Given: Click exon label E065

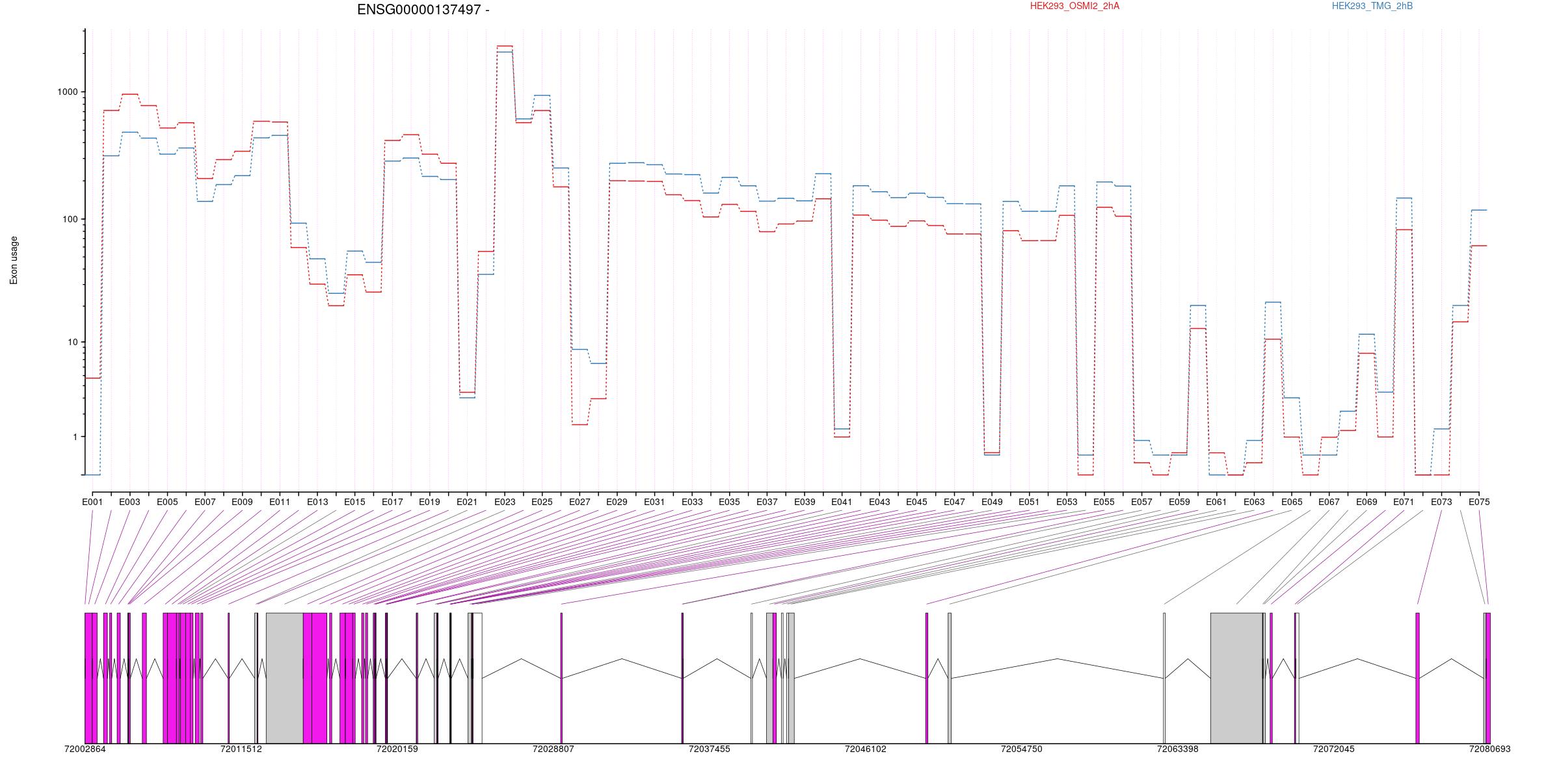Looking at the screenshot, I should 1292,502.
